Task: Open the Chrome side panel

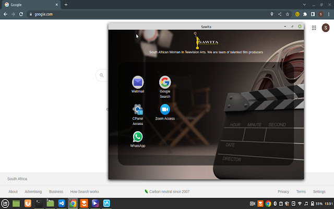Action: point(313,14)
